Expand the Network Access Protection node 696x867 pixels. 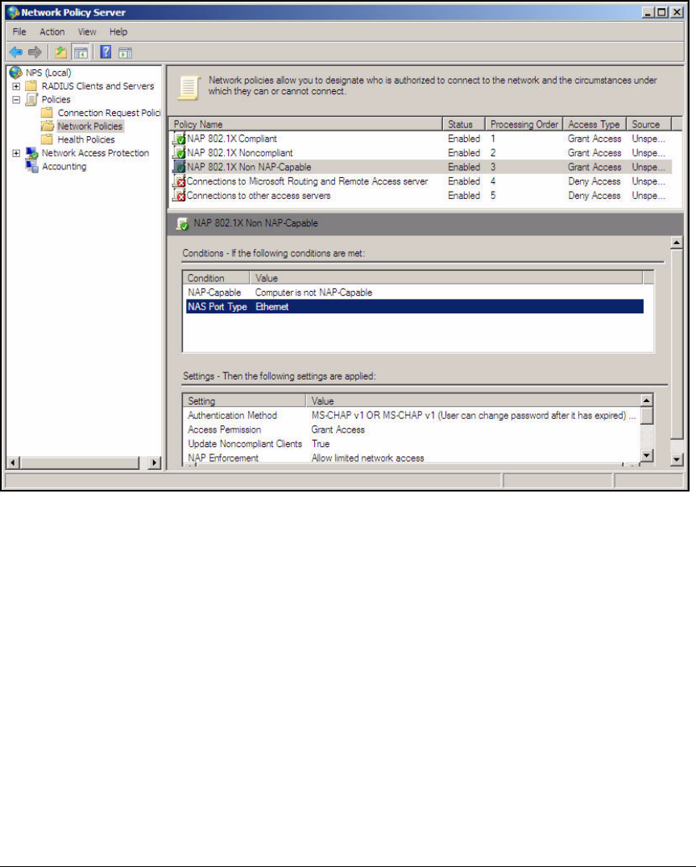coord(17,153)
